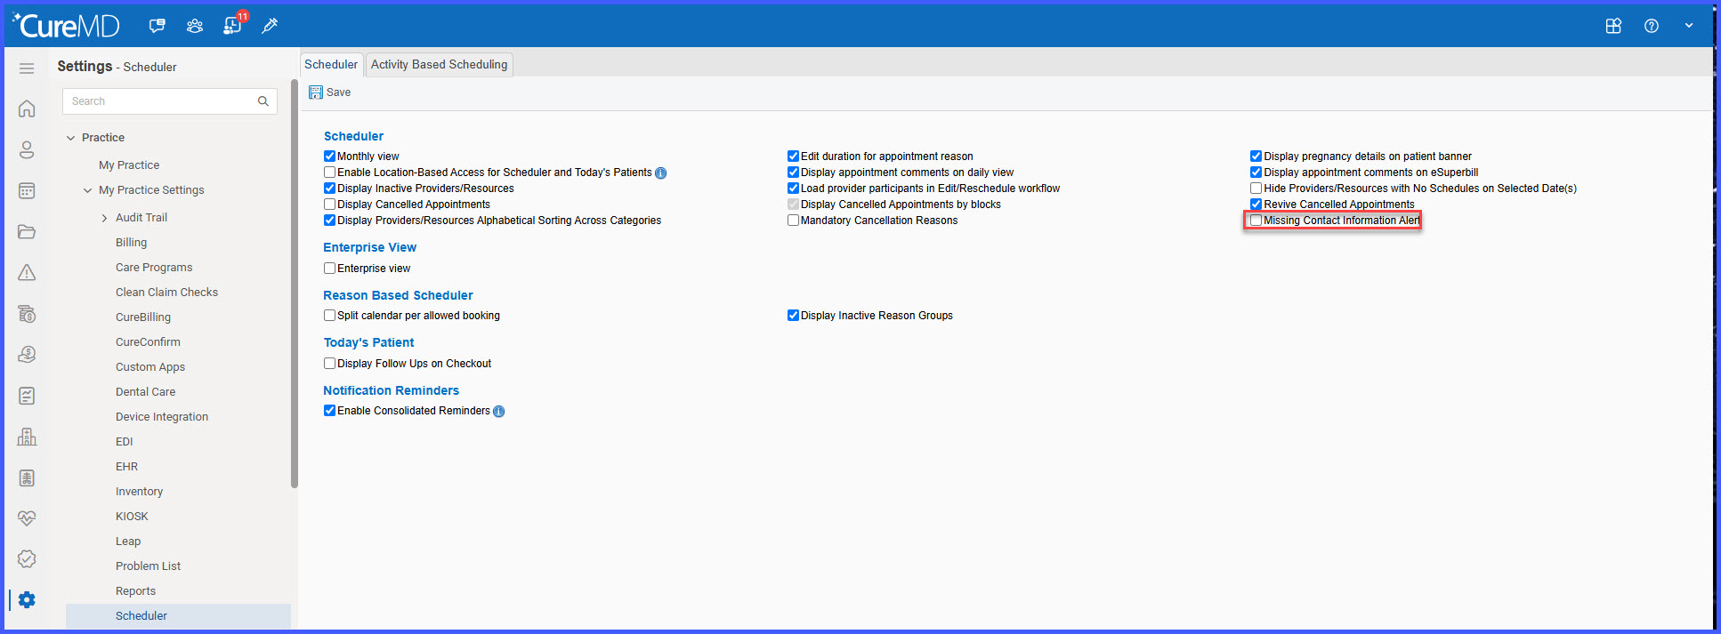Enable Missing Contact Information Alert checkbox

pyautogui.click(x=1256, y=221)
